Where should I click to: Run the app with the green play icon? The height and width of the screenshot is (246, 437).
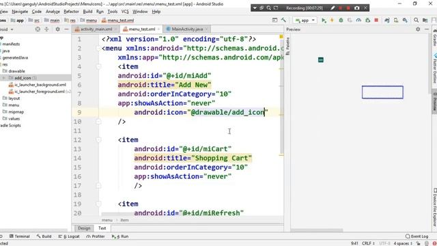324,20
